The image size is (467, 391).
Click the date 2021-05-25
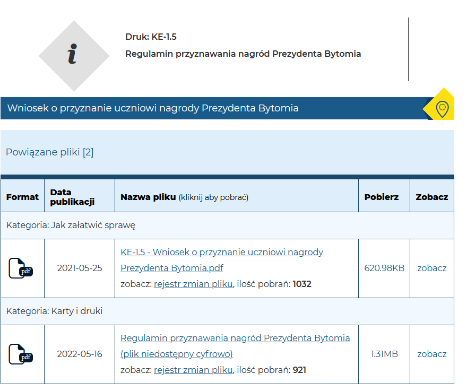click(x=80, y=268)
